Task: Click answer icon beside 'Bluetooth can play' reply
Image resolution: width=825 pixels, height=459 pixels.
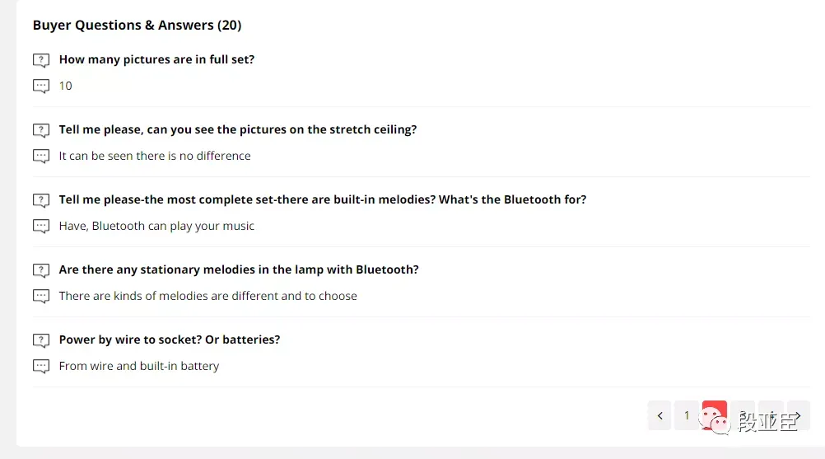Action: click(x=41, y=227)
